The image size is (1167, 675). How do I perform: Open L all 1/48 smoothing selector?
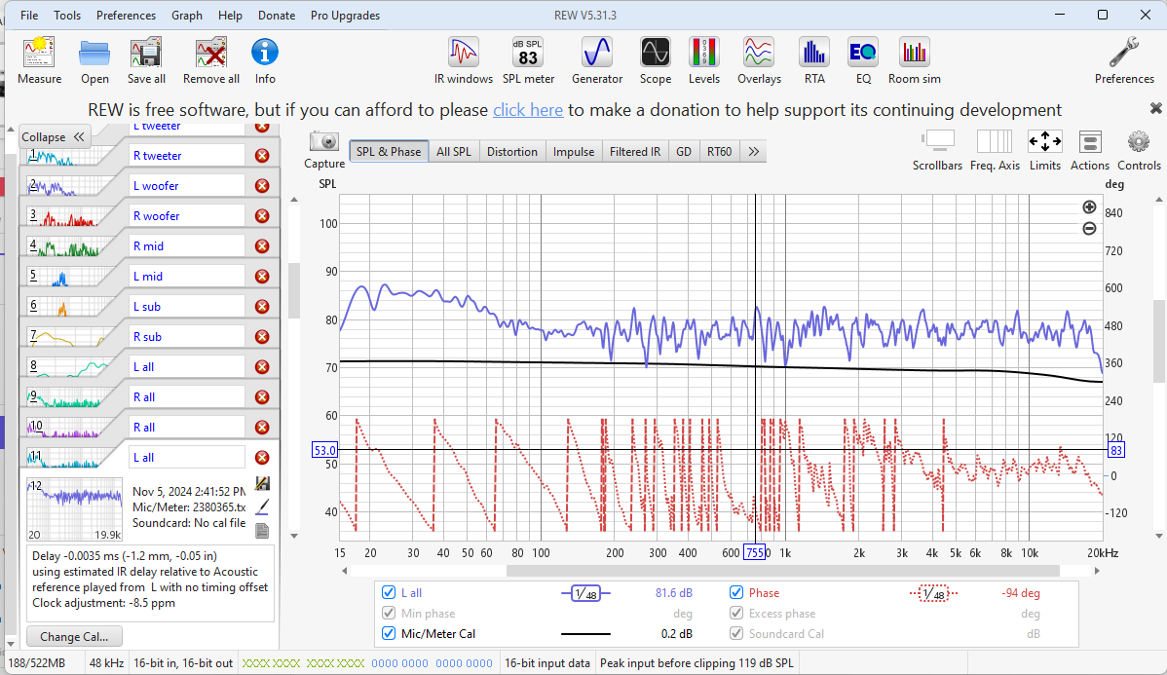pos(585,593)
